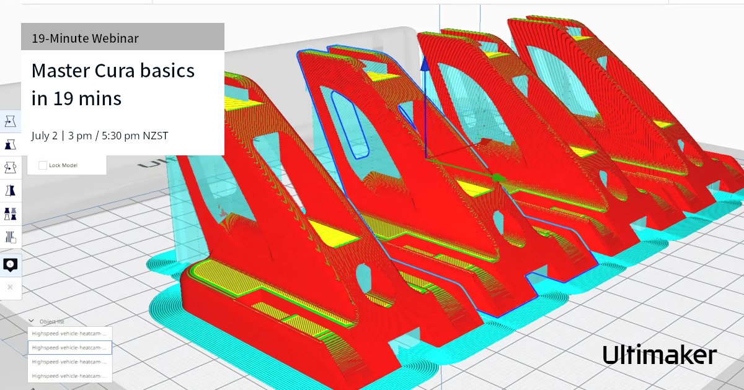This screenshot has width=744, height=390.
Task: Select the highlighted Highspeed-vehicle-heatcam object row
Action: click(70, 348)
